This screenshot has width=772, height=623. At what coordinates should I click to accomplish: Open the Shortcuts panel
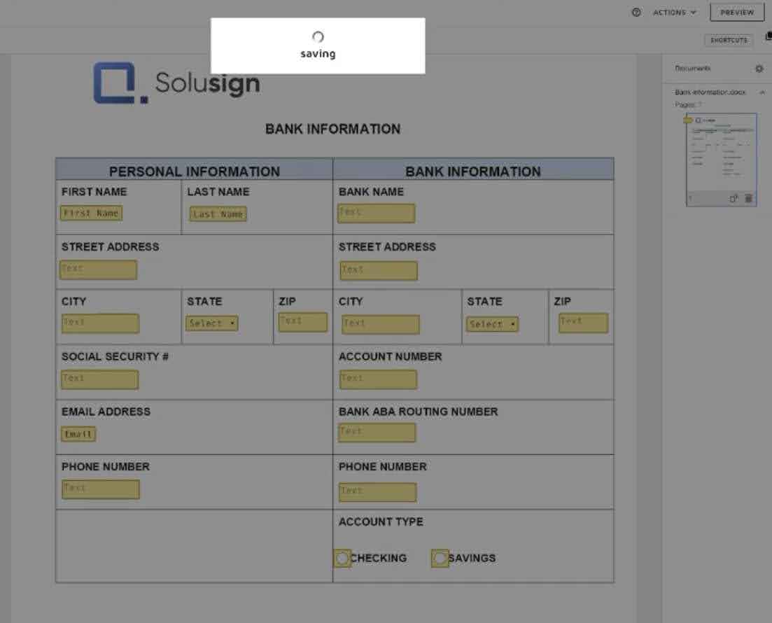point(728,40)
